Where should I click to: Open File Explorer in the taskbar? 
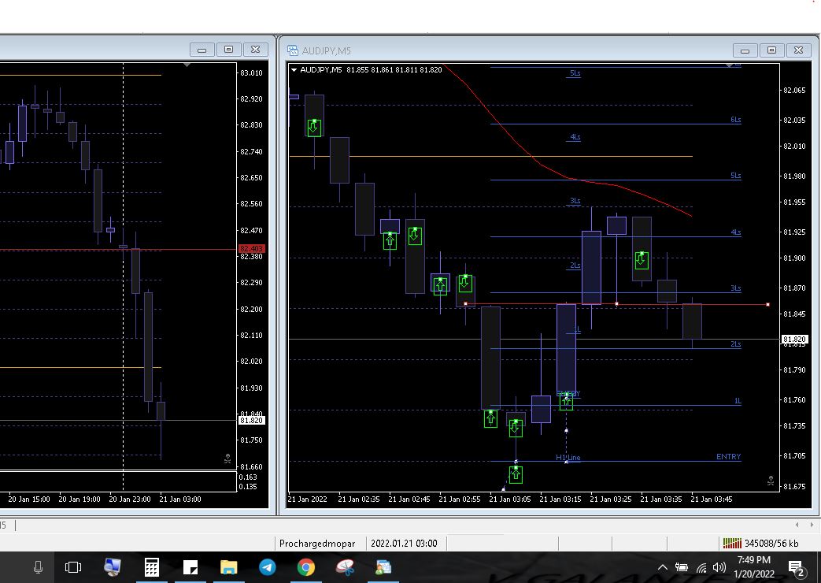tap(229, 566)
